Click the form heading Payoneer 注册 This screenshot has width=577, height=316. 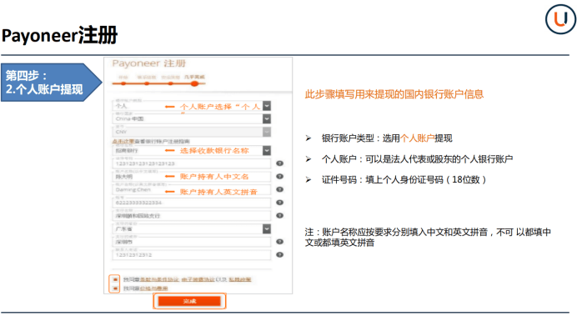[x=149, y=63]
